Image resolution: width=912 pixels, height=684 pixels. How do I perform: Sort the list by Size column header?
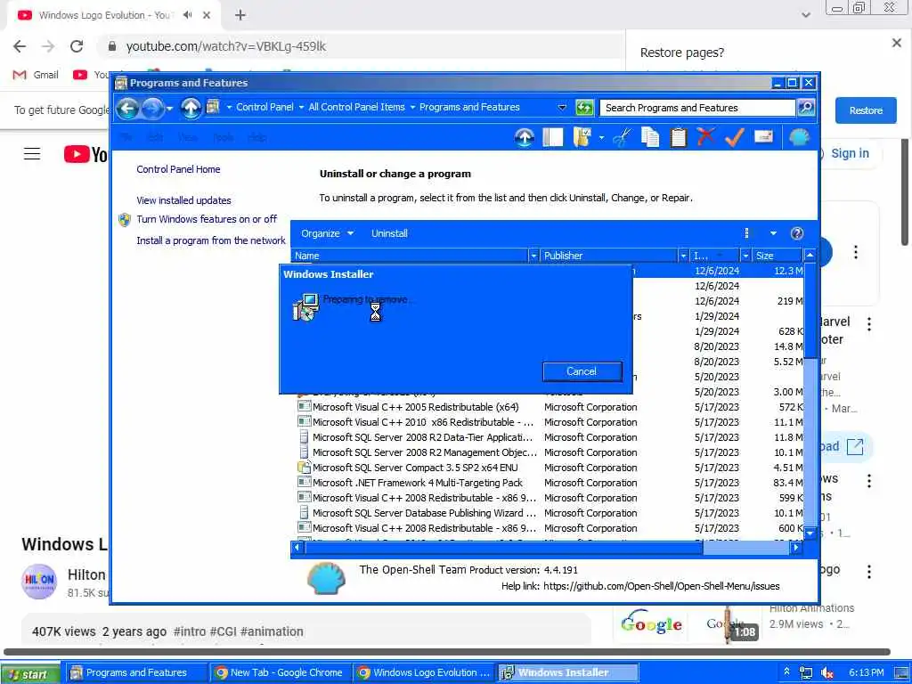776,256
